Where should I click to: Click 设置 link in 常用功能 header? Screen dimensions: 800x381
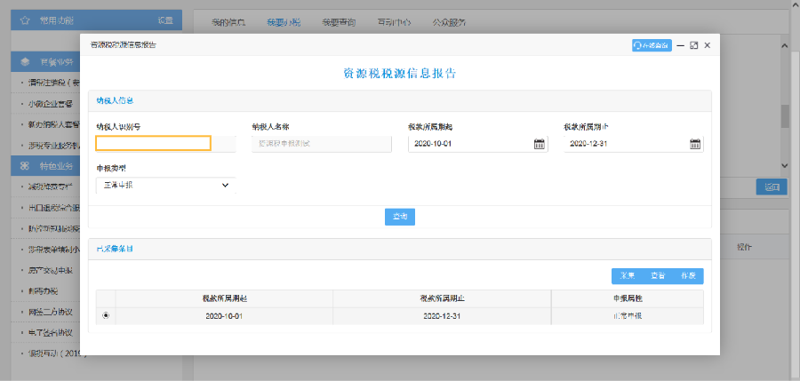pos(165,20)
